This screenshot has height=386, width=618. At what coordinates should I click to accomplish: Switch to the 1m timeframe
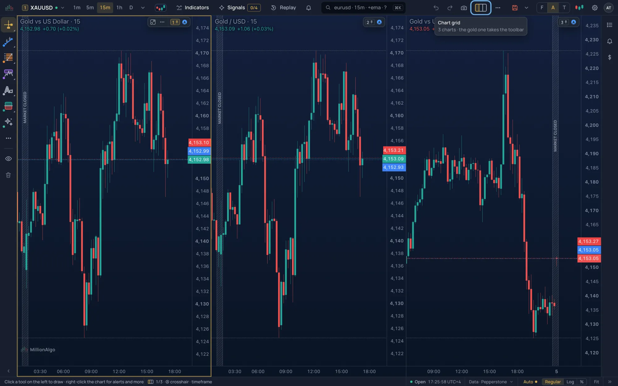(77, 7)
